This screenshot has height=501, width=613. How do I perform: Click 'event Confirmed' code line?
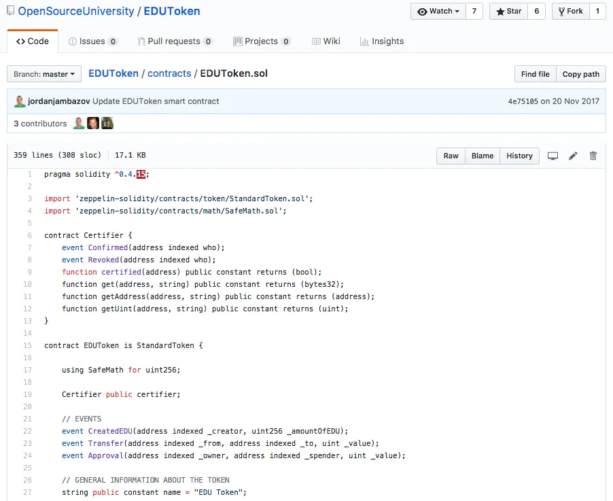(143, 247)
